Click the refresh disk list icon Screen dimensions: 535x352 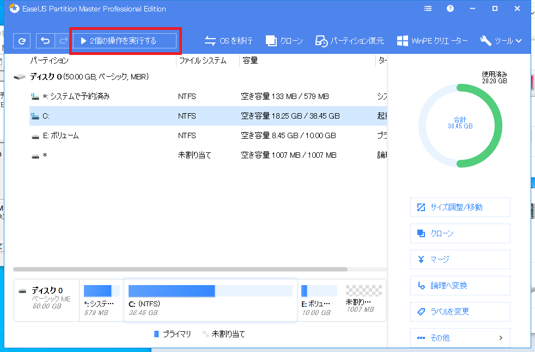pyautogui.click(x=22, y=40)
